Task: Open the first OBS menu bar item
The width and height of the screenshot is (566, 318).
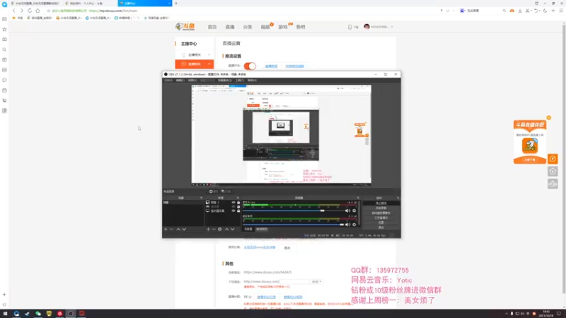Action: click(x=168, y=81)
